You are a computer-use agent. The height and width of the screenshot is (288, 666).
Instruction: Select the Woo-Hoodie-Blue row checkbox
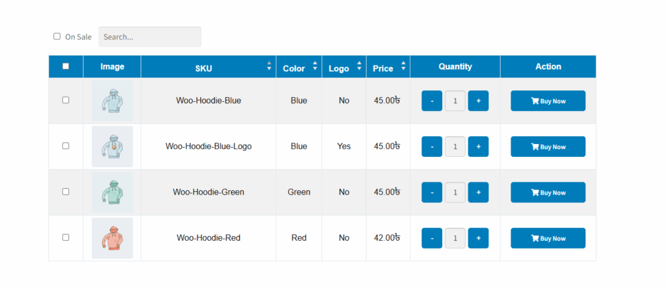[x=66, y=100]
